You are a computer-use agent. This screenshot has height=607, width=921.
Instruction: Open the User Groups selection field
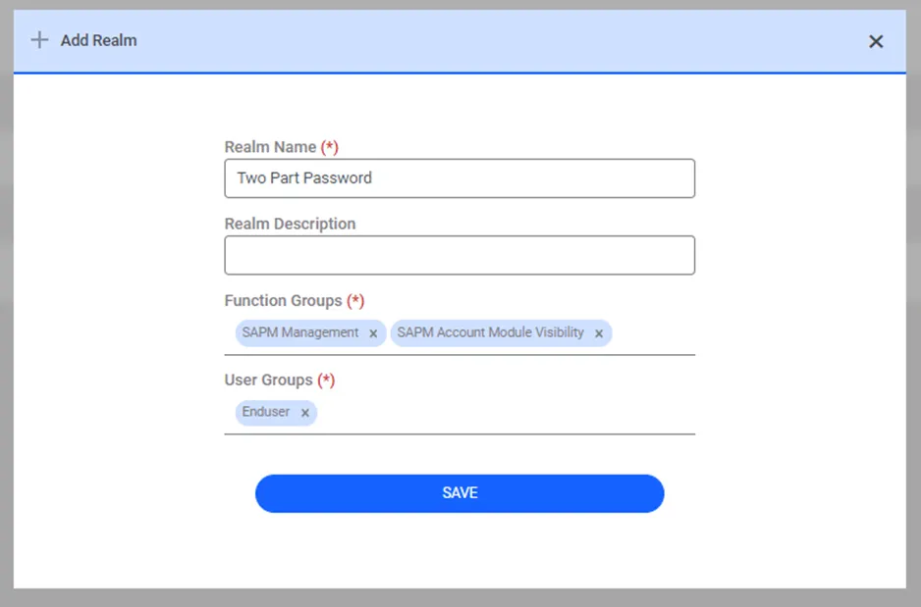(506, 413)
